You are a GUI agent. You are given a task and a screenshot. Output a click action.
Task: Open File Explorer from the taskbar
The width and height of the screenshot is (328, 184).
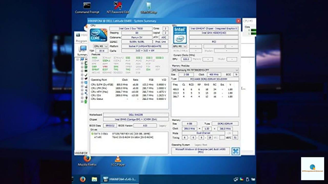click(x=94, y=179)
